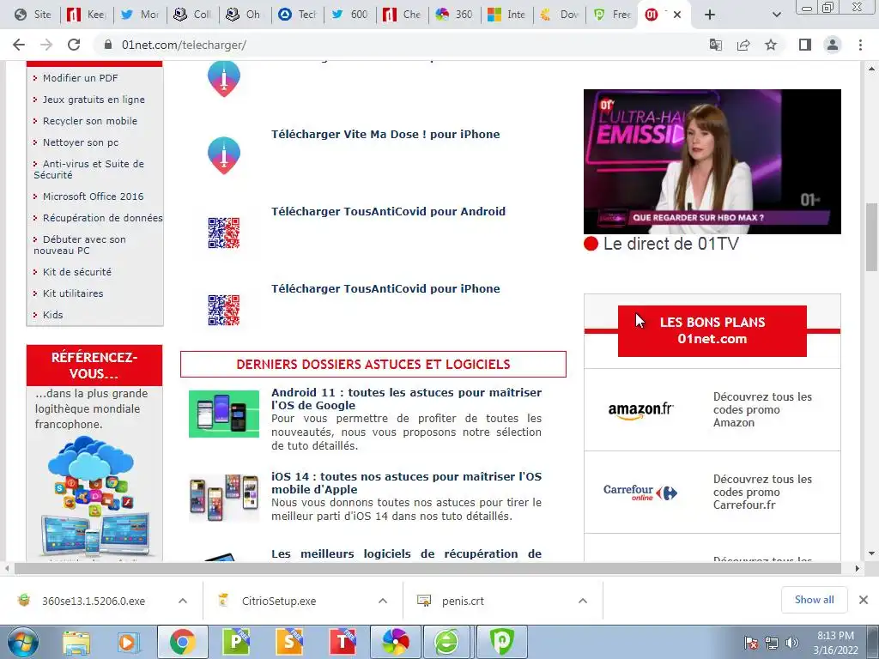The image size is (879, 659).
Task: Click the Android 11 article thumbnail
Action: (x=224, y=414)
